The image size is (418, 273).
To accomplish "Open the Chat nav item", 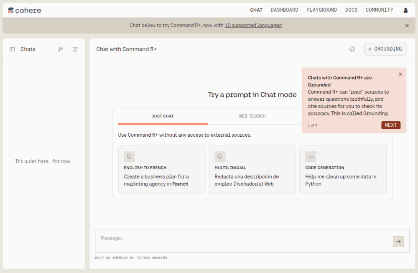I will click(x=256, y=10).
